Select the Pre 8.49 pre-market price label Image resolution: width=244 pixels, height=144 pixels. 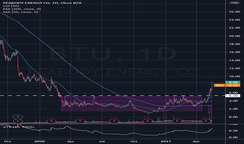point(227,85)
